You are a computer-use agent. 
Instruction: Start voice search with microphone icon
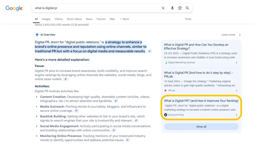point(172,8)
